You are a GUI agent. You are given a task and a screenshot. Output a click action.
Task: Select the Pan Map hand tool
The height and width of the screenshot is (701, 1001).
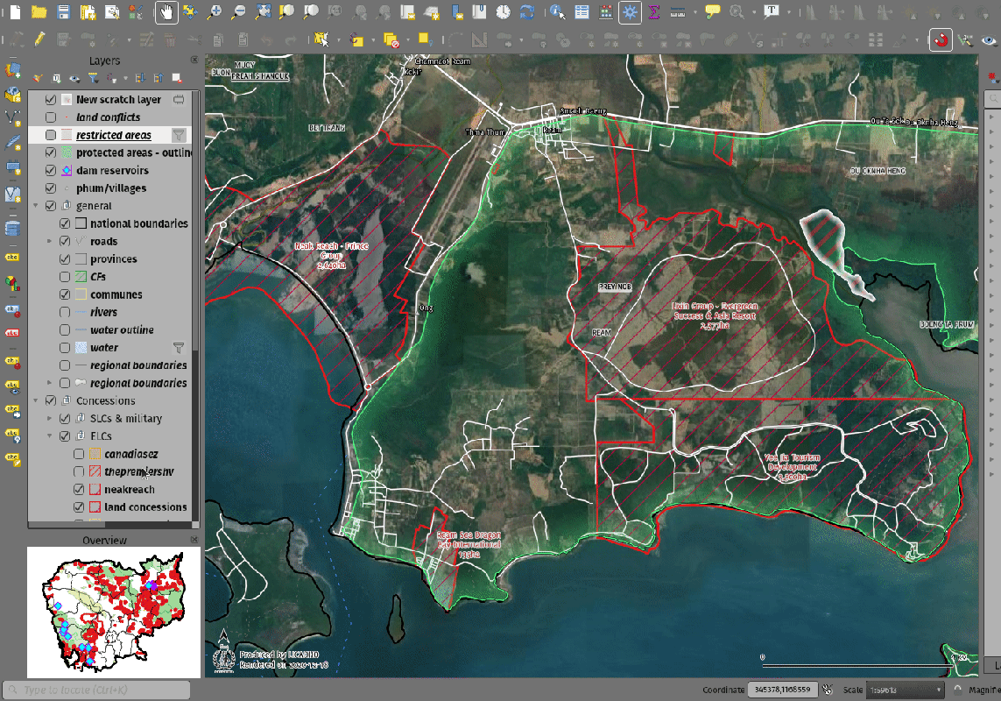(166, 12)
